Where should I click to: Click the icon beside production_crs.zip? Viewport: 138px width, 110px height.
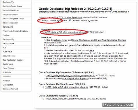point(43,99)
